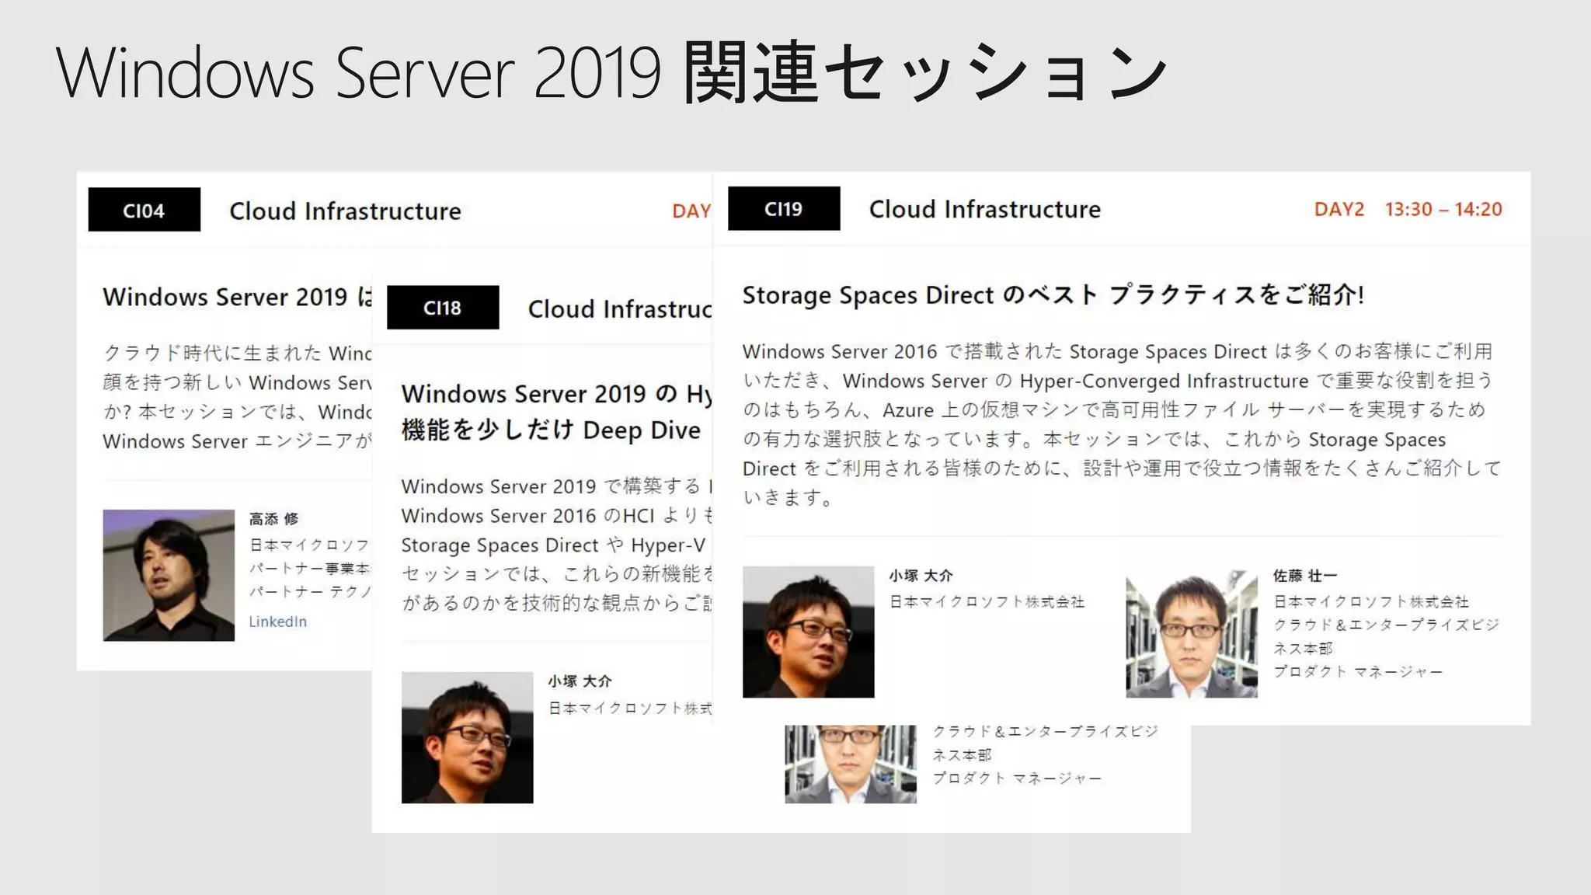
Task: Click the CI04 title Windows Server 2019 は
Action: tap(238, 296)
